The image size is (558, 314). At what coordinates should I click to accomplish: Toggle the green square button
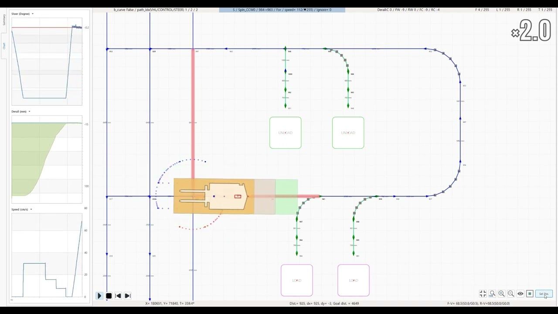[530, 294]
